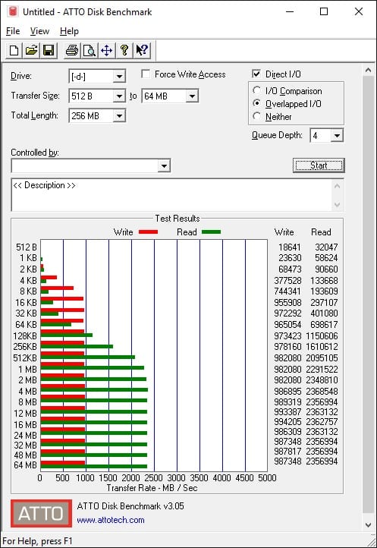This screenshot has height=548, width=377.
Task: Click the write value 744341
Action: 287,291
